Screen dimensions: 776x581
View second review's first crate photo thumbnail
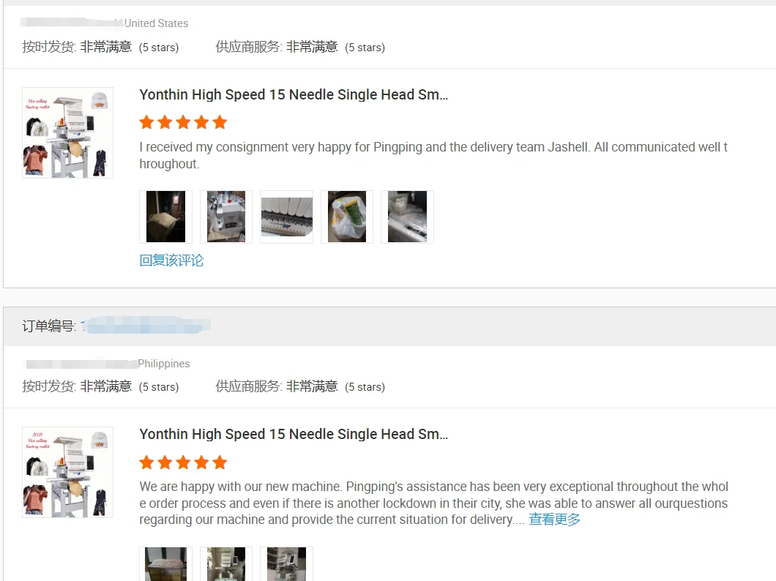click(x=165, y=563)
